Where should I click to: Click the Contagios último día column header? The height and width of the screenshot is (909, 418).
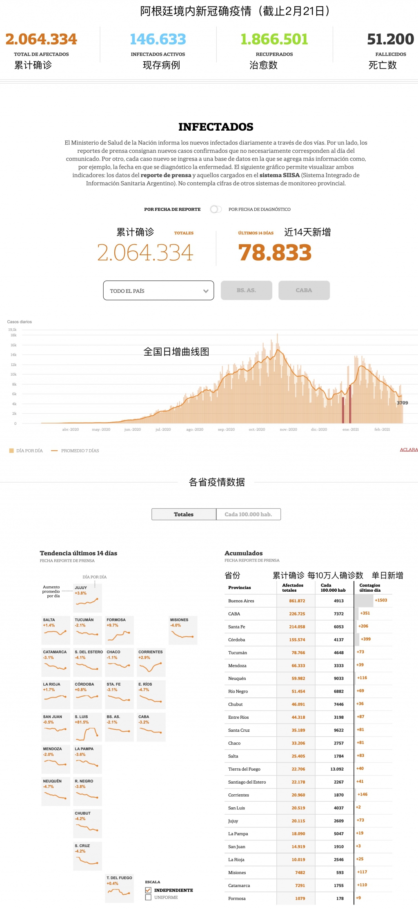pyautogui.click(x=369, y=588)
